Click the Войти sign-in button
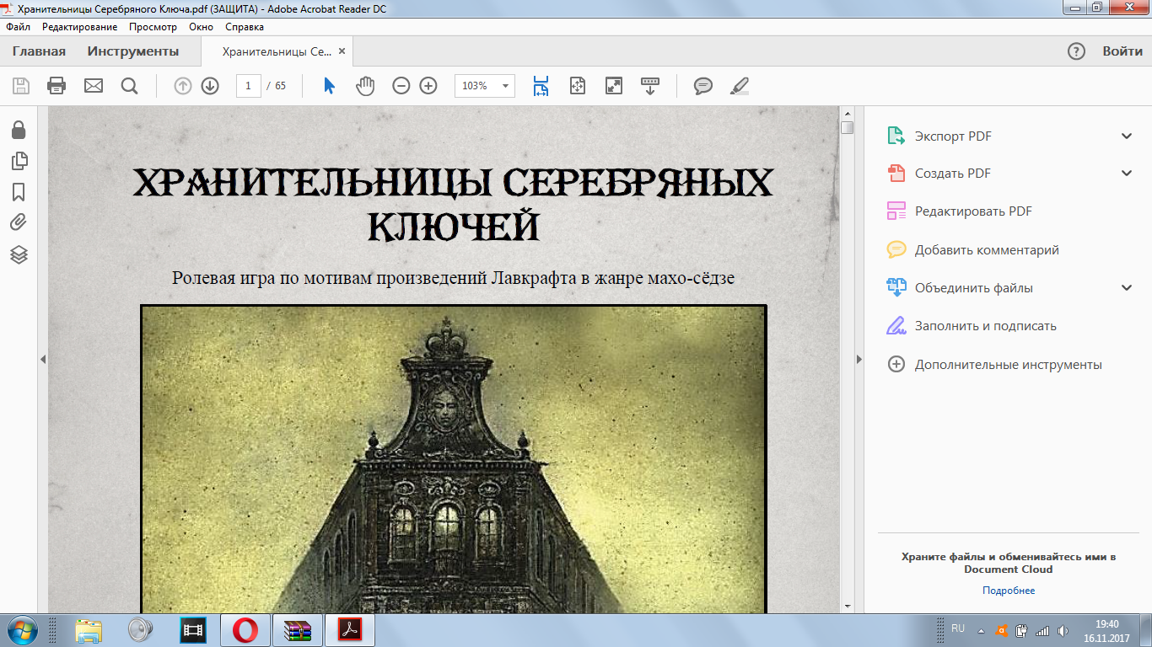This screenshot has width=1152, height=647. (x=1122, y=51)
